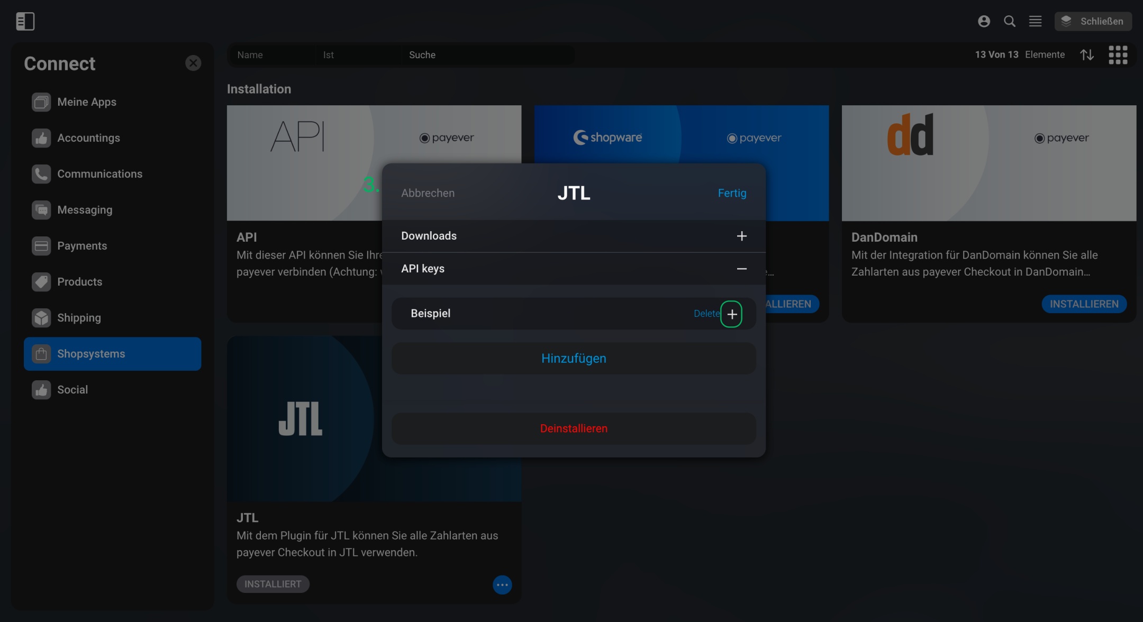Open the Shipping category label
Image resolution: width=1143 pixels, height=622 pixels.
79,318
